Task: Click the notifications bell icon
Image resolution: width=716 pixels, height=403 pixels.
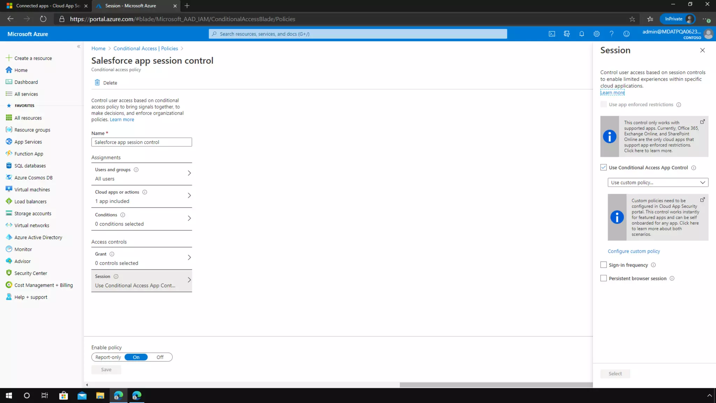Action: coord(581,34)
